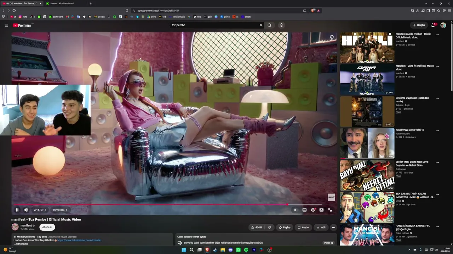Open options for 'Daha İyi' video

click(x=437, y=67)
